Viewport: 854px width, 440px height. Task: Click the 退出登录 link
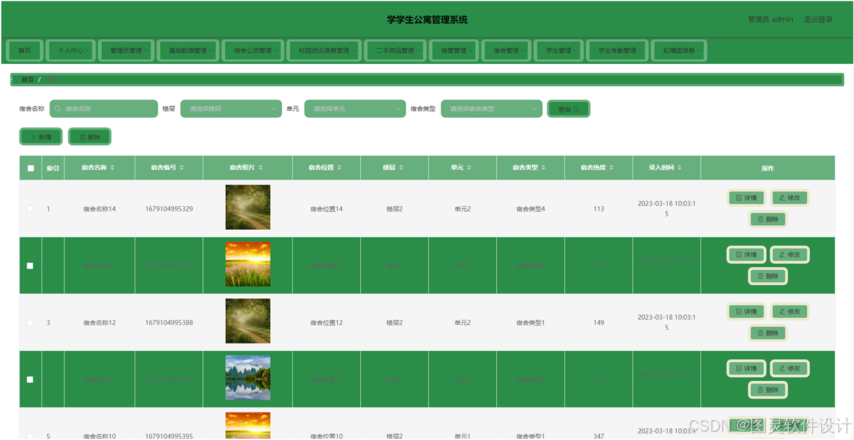coord(818,20)
